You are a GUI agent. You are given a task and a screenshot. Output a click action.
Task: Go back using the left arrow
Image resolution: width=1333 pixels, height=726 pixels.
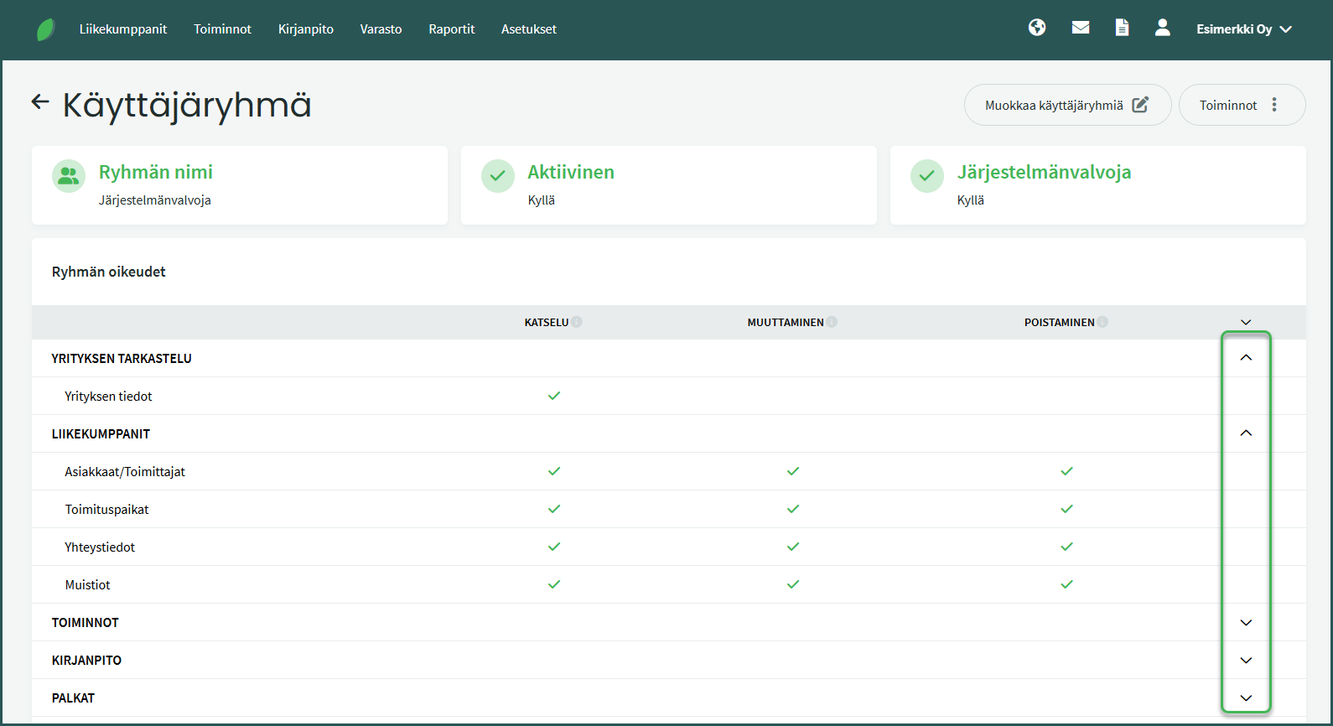40,102
